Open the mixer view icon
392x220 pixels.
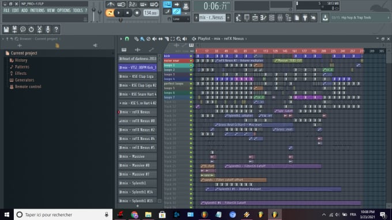tap(280, 18)
